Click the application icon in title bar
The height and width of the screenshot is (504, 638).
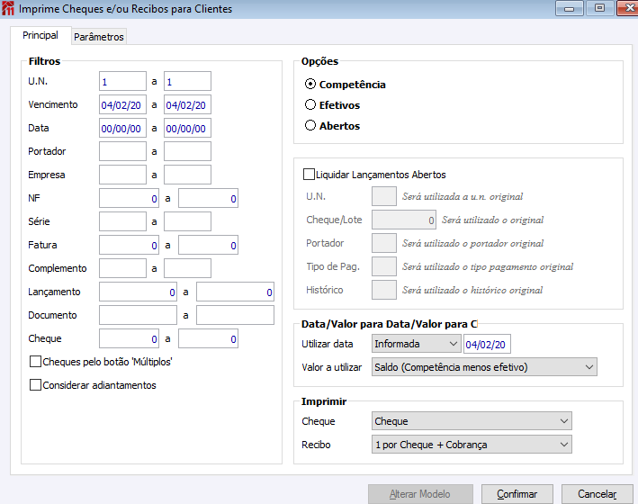[9, 9]
